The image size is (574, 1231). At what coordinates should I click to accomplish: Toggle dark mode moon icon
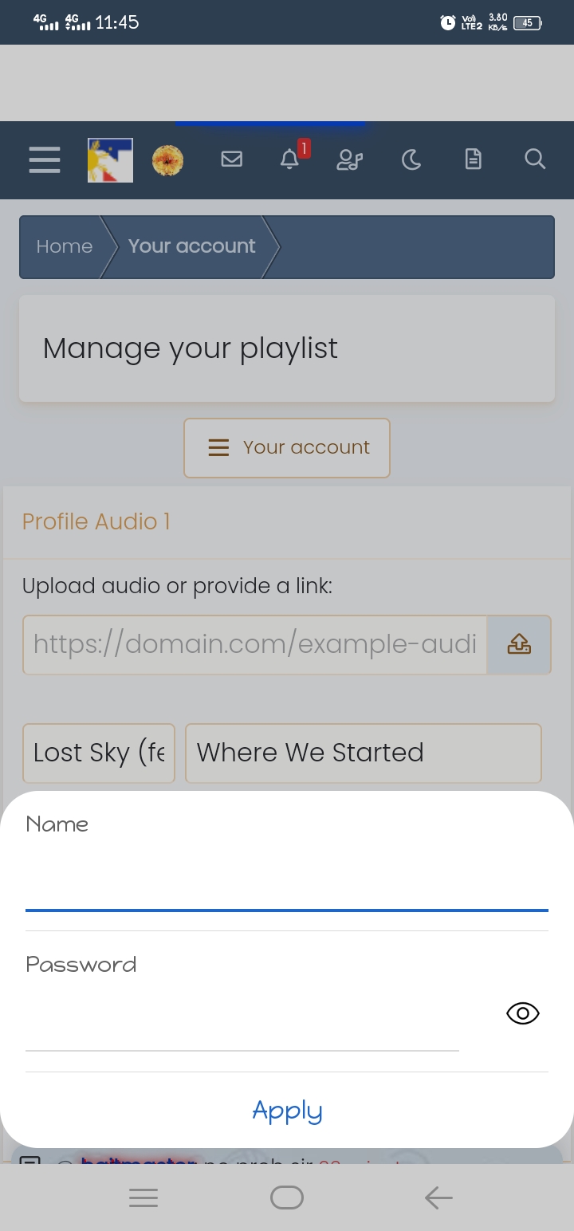click(411, 160)
